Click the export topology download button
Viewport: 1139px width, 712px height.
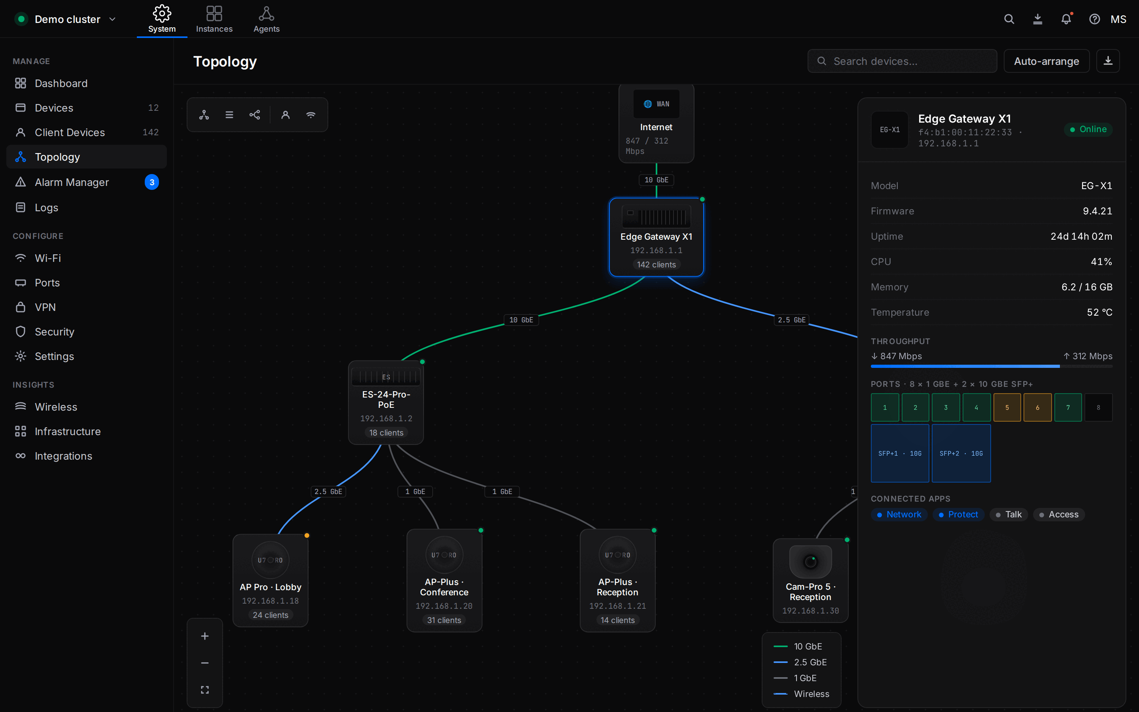coord(1108,61)
